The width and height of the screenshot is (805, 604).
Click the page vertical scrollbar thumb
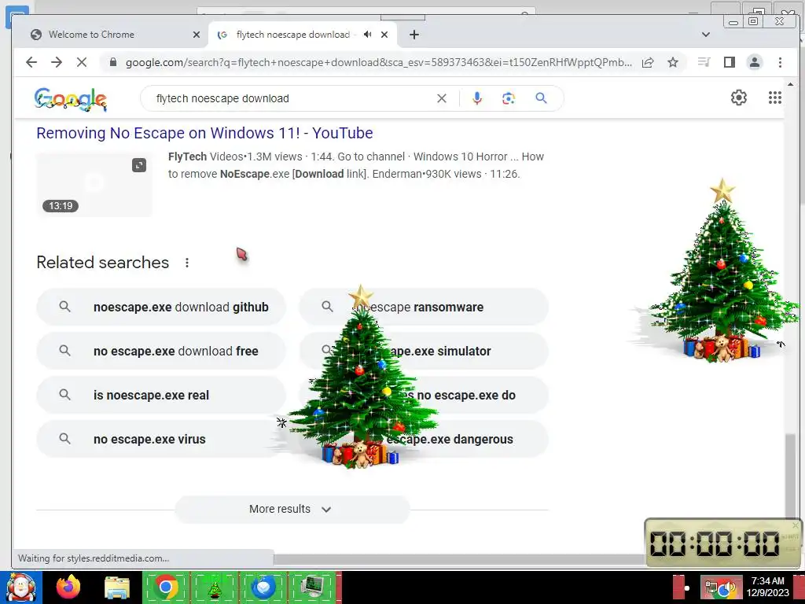(790, 477)
